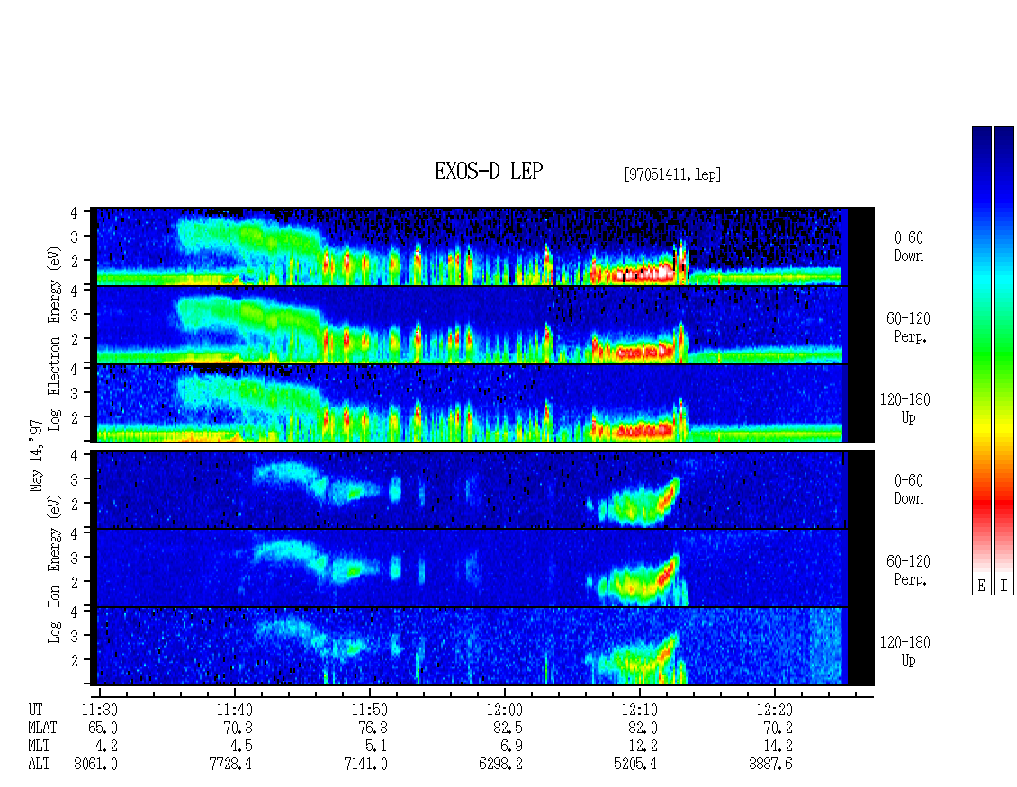This screenshot has width=1017, height=787.
Task: Click the MLAT value 70.3
Action: (x=238, y=728)
